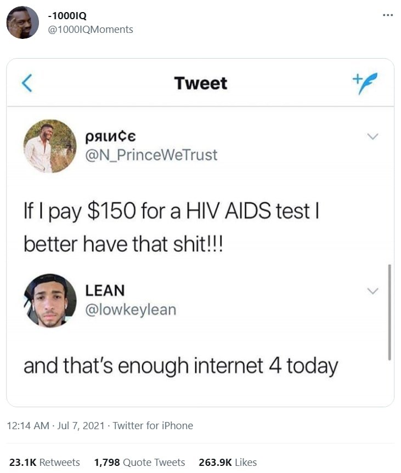View the LEAN profile picture
The image size is (401, 473).
(50, 300)
